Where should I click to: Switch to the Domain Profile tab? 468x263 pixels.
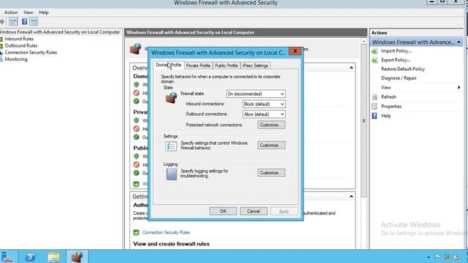click(x=169, y=65)
